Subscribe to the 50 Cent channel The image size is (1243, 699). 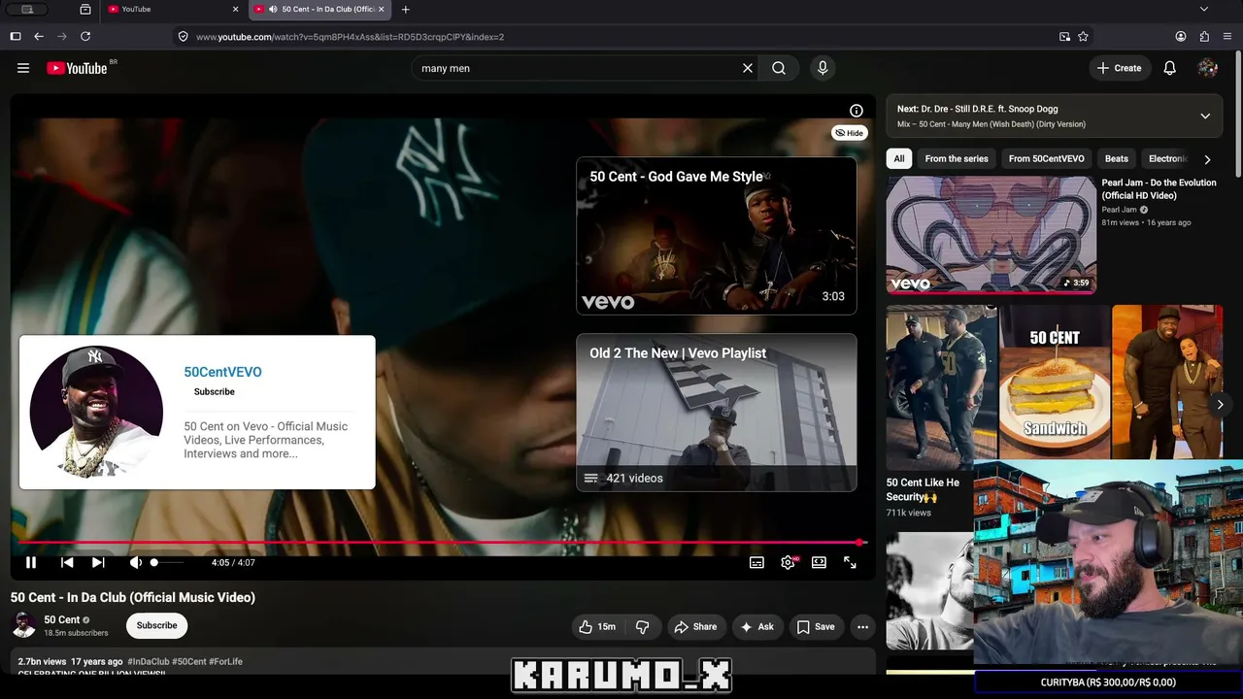pos(156,625)
